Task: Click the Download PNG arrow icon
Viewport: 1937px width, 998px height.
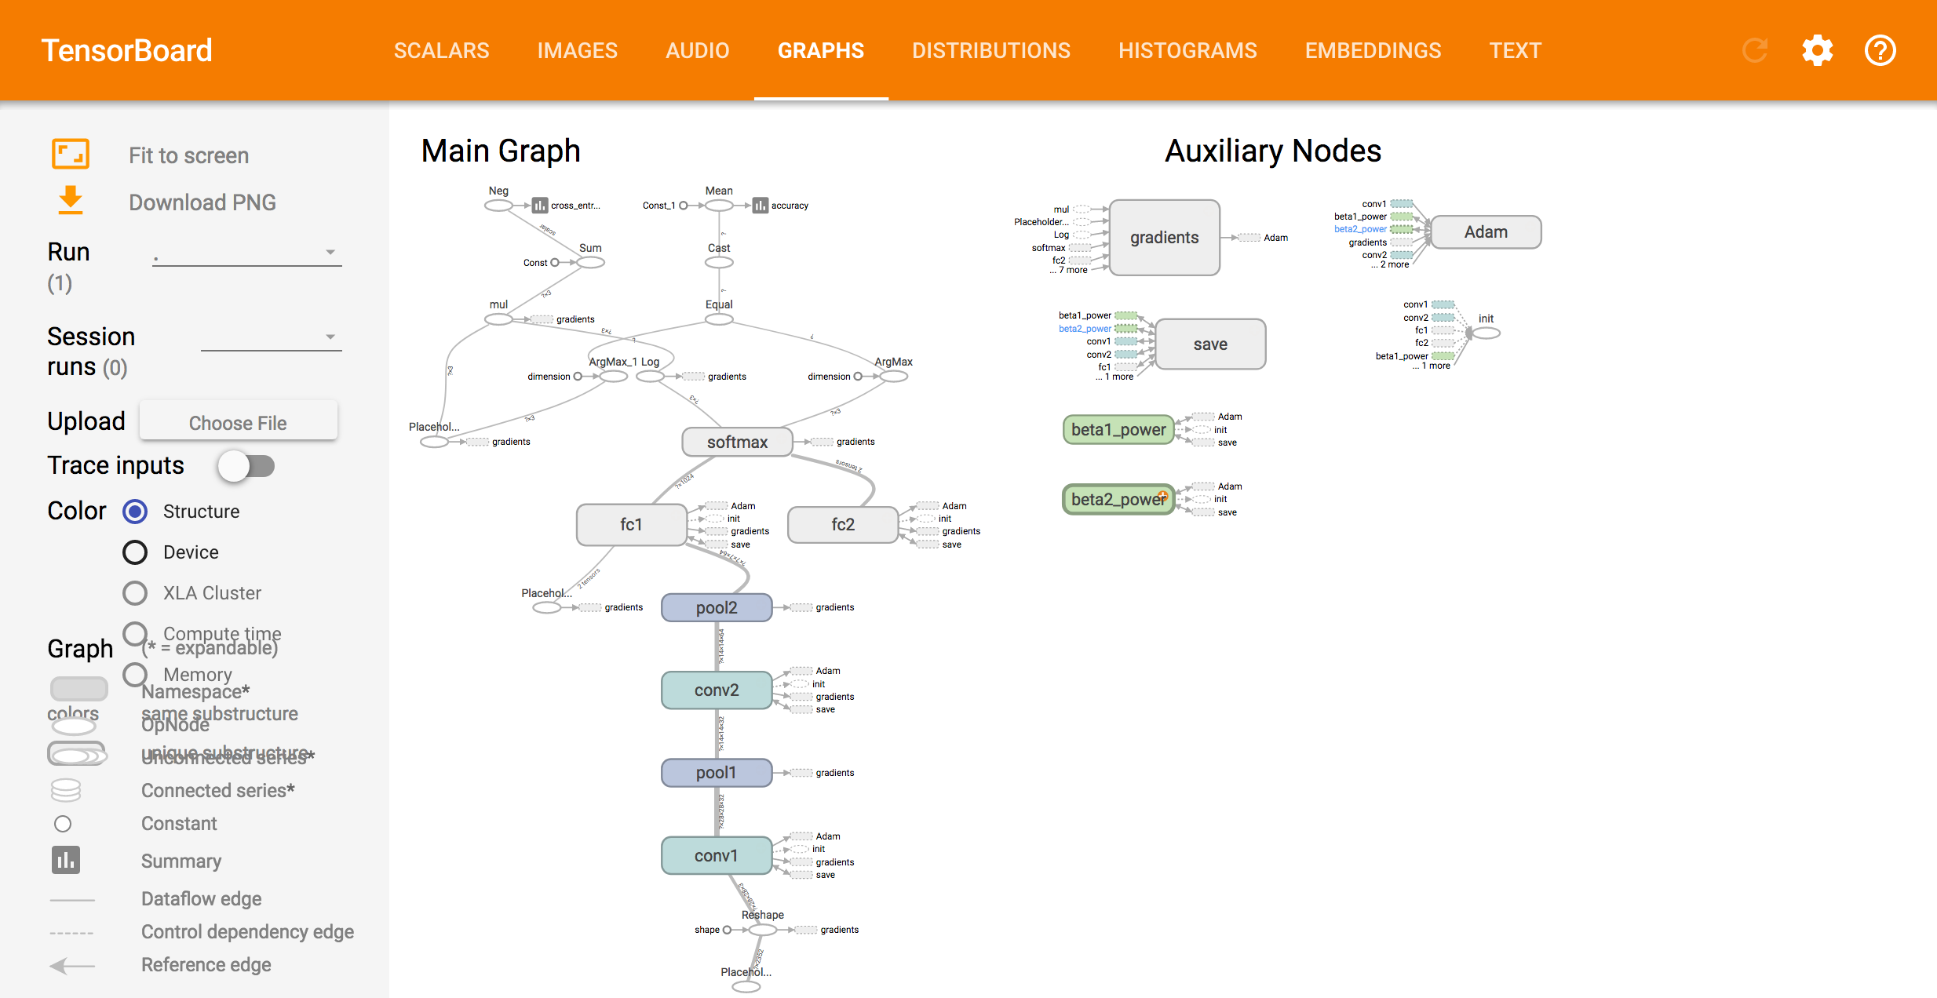Action: click(x=71, y=200)
